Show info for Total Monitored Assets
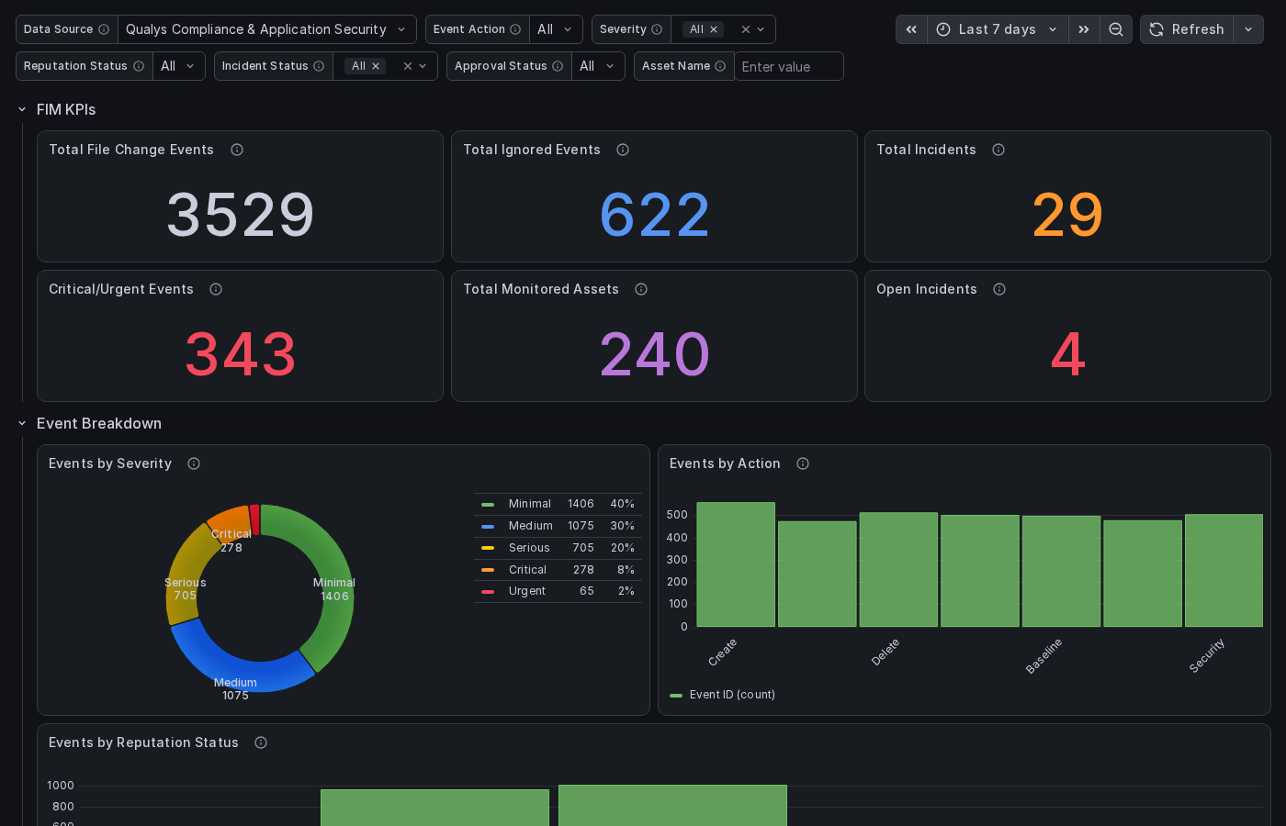 click(x=641, y=289)
